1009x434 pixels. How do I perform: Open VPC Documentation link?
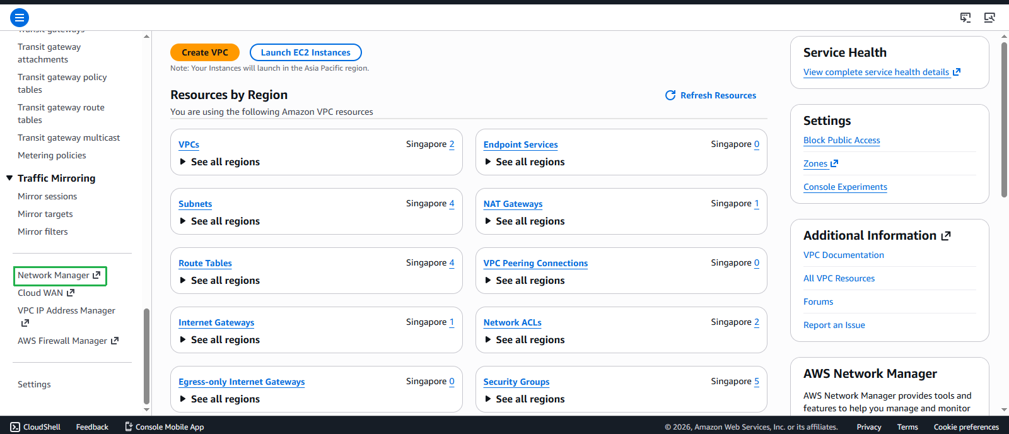pyautogui.click(x=844, y=255)
